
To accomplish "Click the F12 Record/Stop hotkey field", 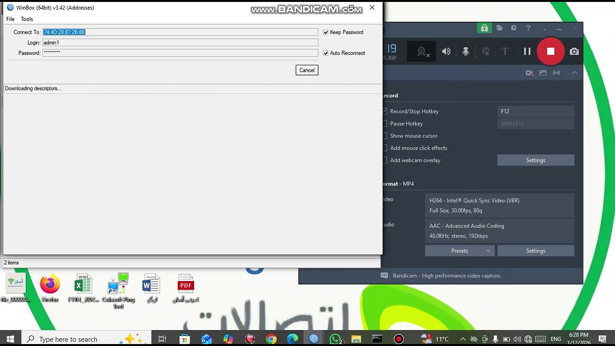I will (536, 111).
